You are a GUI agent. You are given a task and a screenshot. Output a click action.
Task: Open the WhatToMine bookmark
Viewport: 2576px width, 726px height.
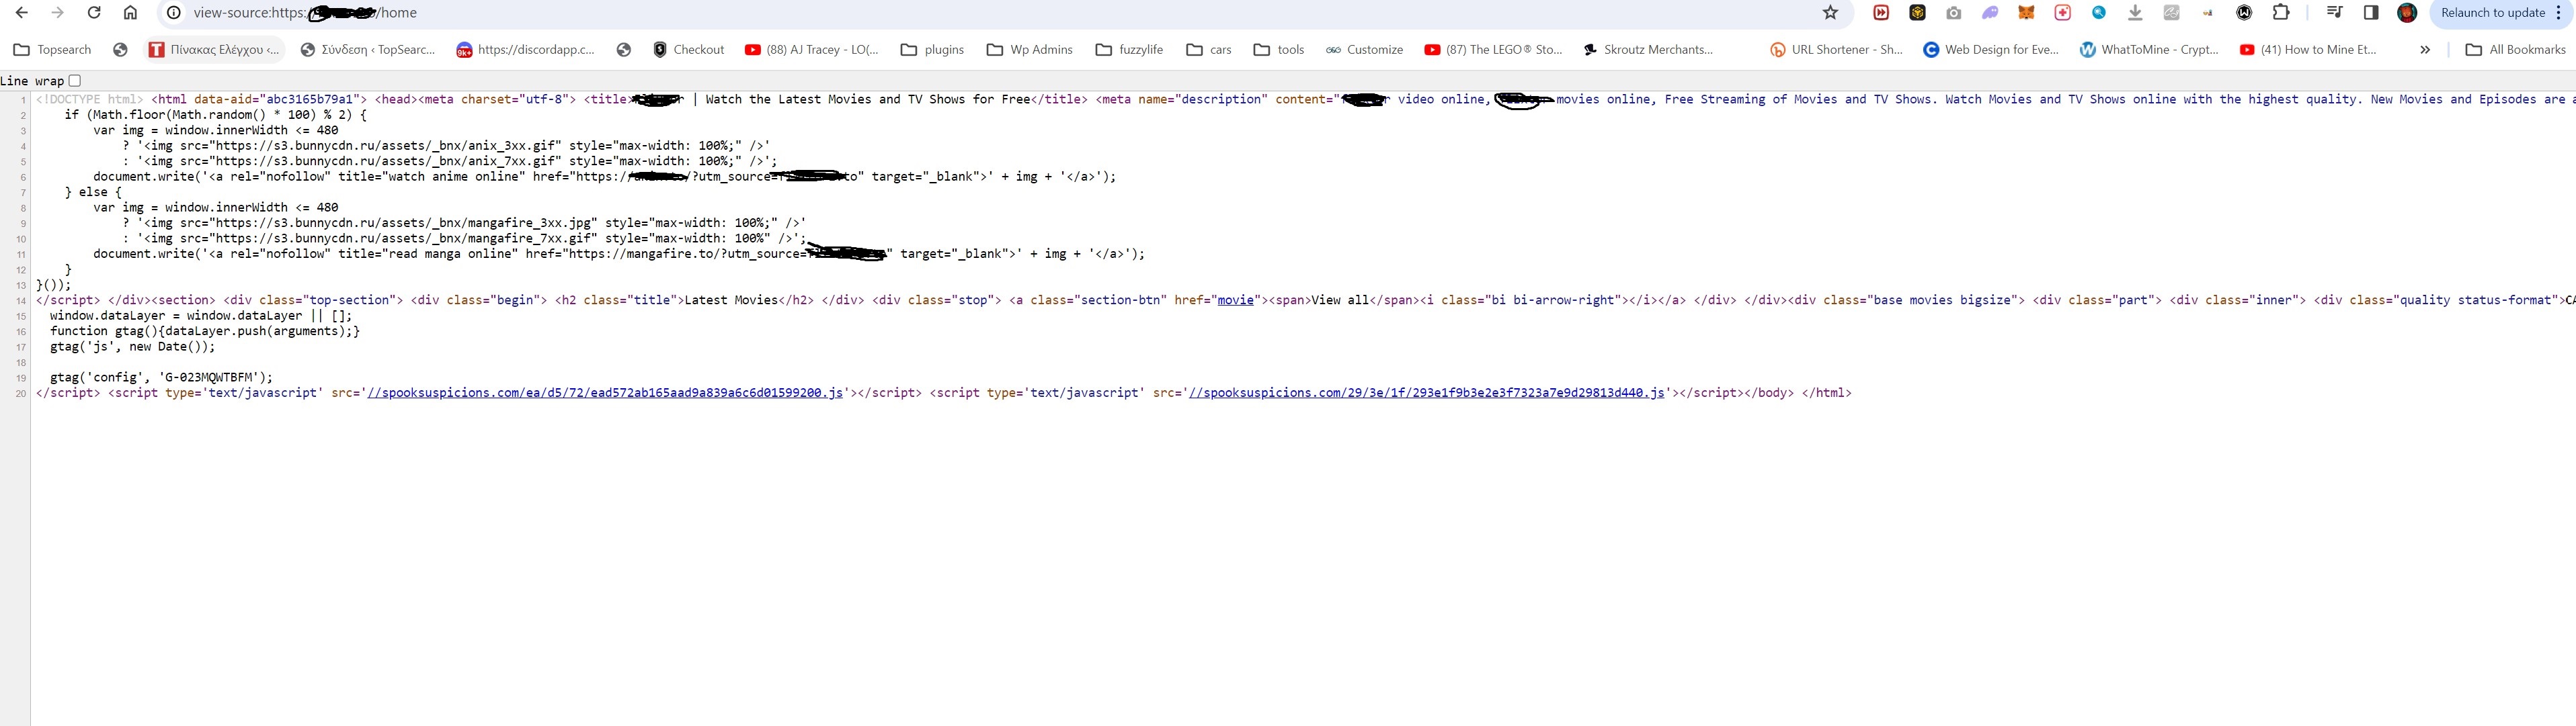coord(2148,50)
